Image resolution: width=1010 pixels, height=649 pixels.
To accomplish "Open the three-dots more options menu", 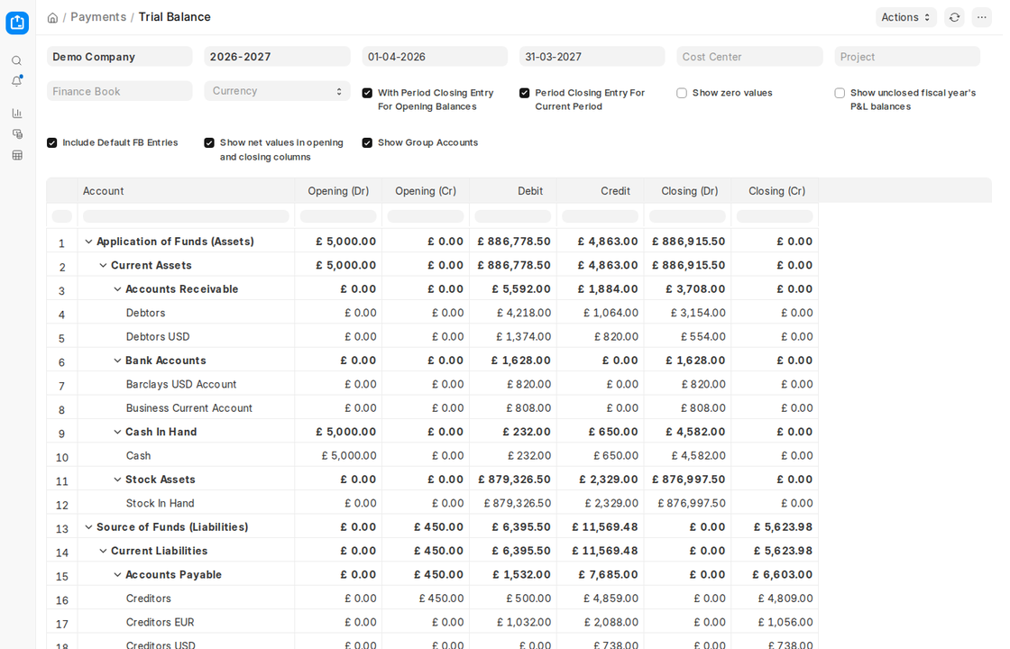I will point(982,17).
